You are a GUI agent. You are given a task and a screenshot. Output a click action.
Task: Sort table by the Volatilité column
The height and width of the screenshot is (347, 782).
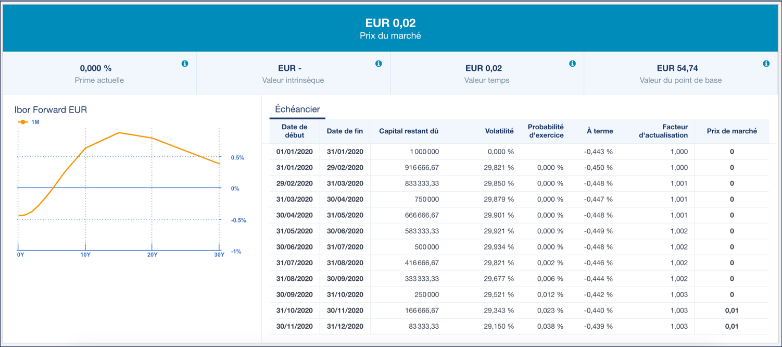tap(499, 131)
